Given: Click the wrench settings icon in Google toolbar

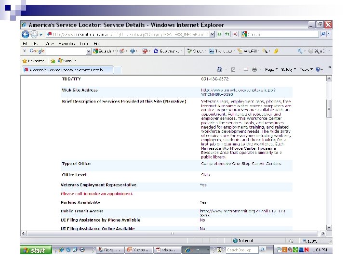Looking at the screenshot, I should click(x=300, y=51).
